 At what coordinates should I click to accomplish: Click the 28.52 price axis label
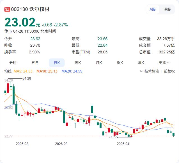point(9,107)
